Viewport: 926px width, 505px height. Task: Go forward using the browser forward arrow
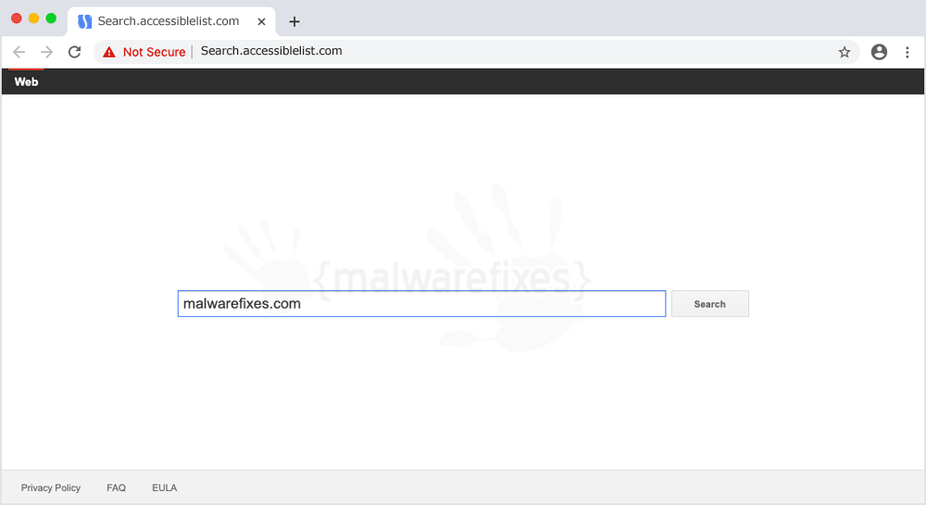pos(46,52)
